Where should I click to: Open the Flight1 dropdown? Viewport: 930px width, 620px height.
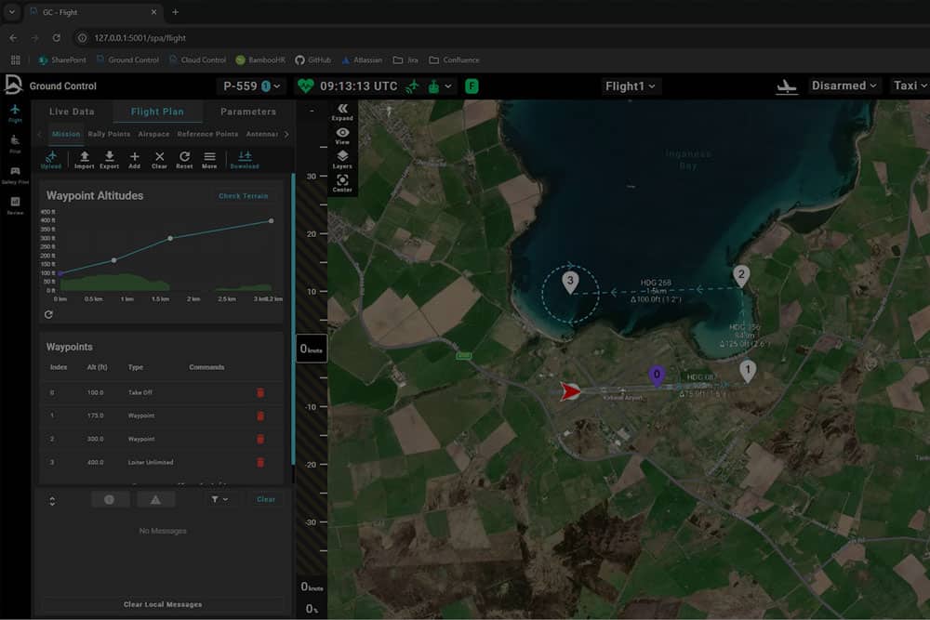point(631,86)
